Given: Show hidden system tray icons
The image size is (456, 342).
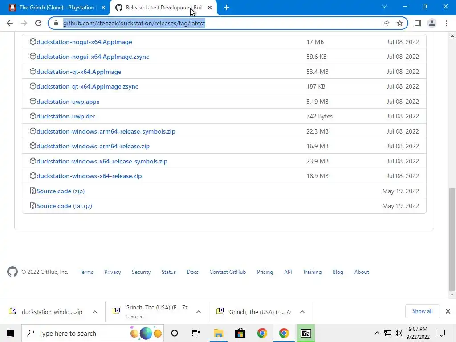Looking at the screenshot, I should [x=377, y=333].
